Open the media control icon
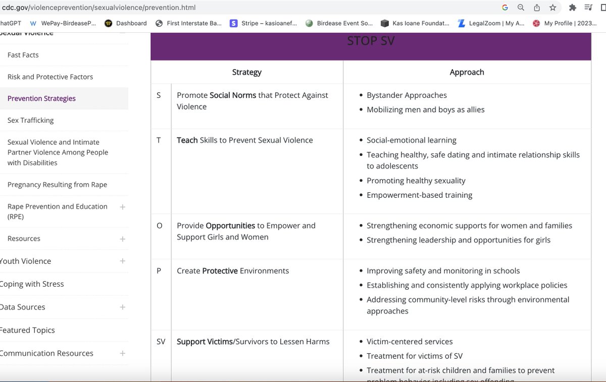Screen dimensions: 606x382 coord(588,8)
